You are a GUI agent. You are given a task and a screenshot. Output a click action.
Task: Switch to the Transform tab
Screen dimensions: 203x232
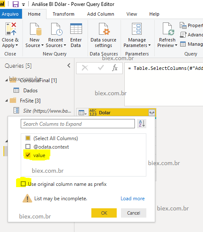pyautogui.click(x=63, y=14)
